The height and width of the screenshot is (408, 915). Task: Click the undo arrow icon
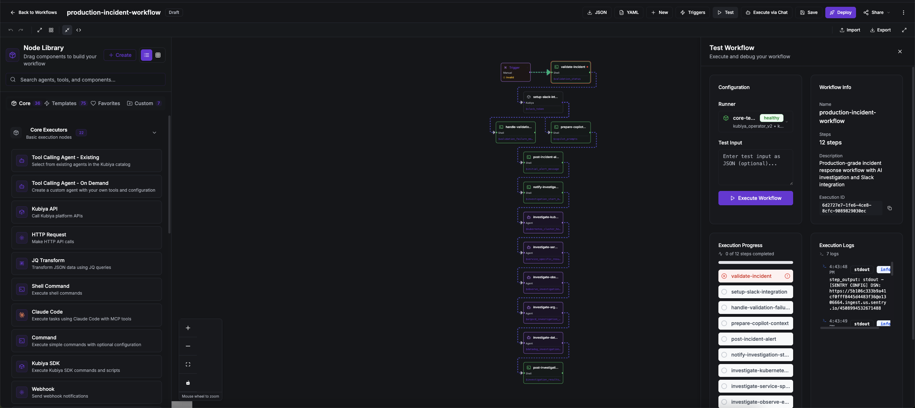coord(11,30)
